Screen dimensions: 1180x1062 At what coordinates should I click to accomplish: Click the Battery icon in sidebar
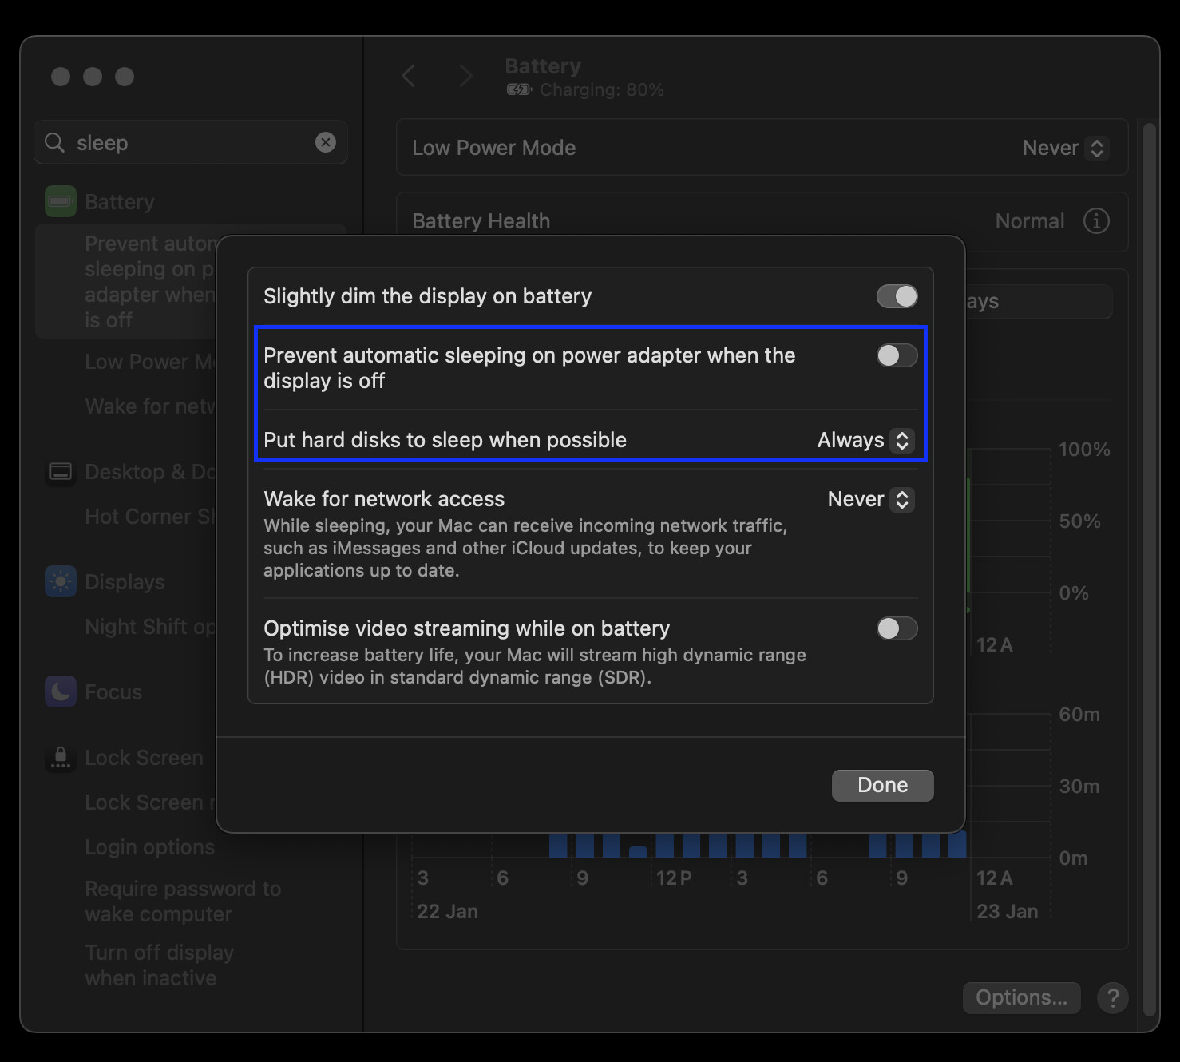(x=61, y=202)
